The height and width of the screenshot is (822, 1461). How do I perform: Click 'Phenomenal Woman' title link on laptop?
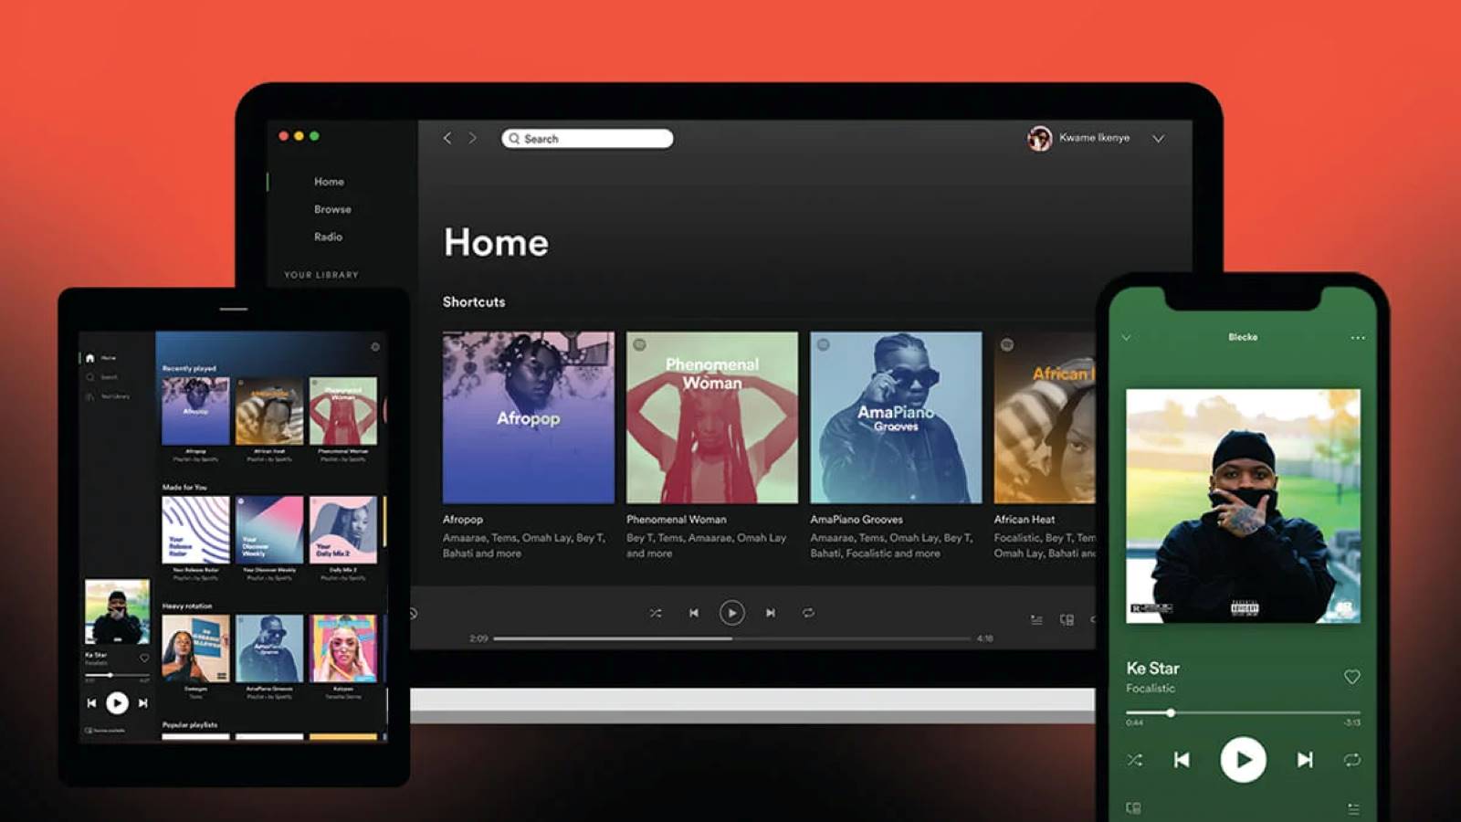(677, 519)
